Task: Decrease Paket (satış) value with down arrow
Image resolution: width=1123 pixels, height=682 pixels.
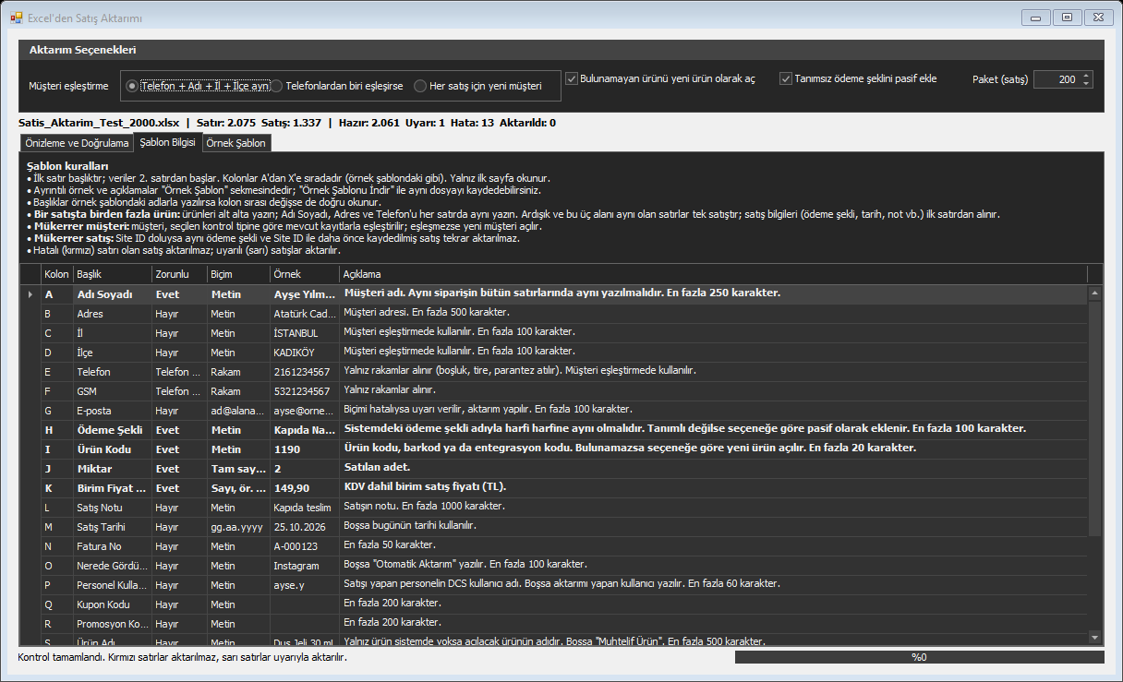Action: [1086, 83]
